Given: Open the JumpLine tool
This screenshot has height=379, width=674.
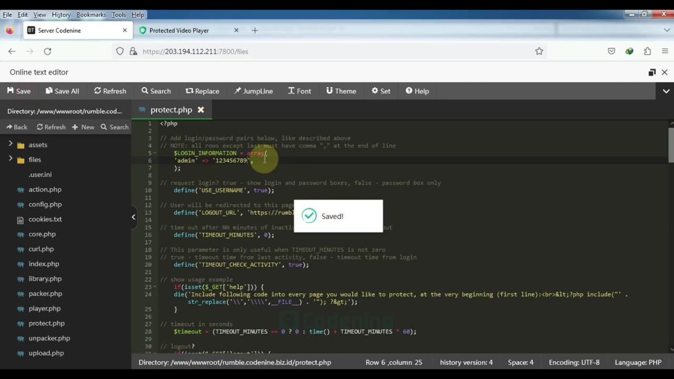Looking at the screenshot, I should pyautogui.click(x=254, y=91).
